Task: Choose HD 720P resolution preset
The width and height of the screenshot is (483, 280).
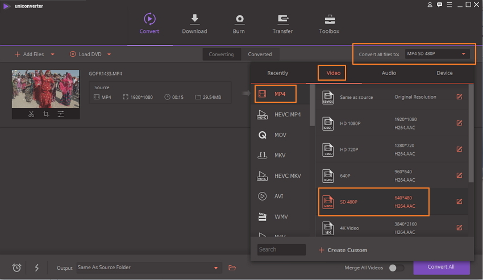Action: pos(391,149)
